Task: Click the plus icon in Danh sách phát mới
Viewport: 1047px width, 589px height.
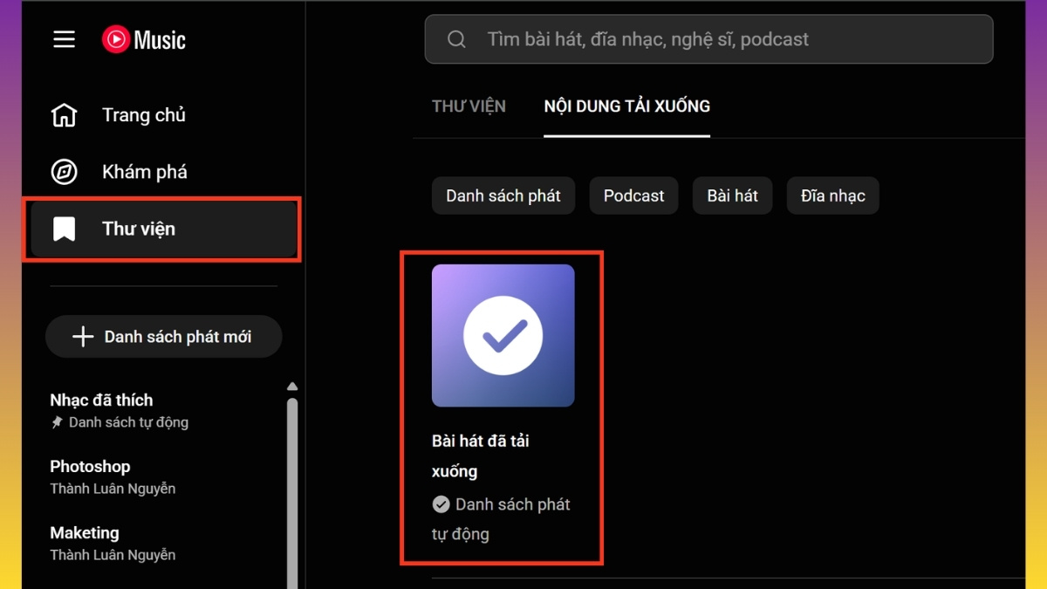Action: (x=83, y=337)
